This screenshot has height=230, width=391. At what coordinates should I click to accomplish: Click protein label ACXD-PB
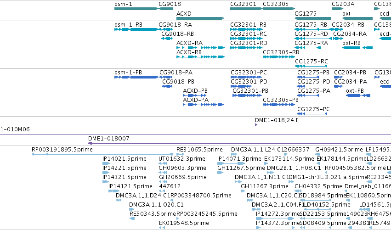coord(195,91)
